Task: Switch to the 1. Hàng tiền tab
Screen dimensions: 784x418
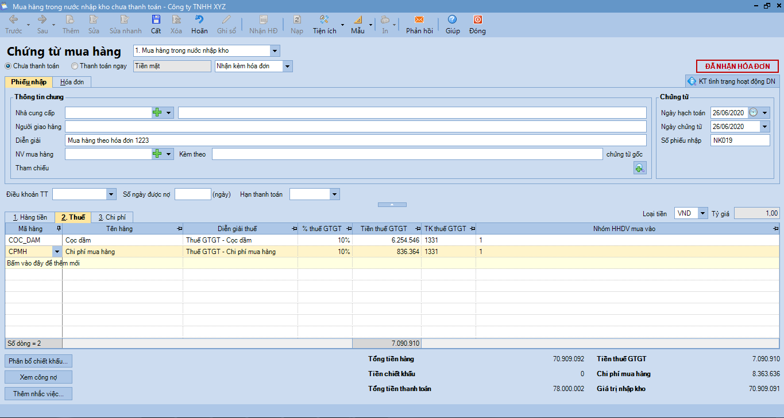Action: click(30, 217)
